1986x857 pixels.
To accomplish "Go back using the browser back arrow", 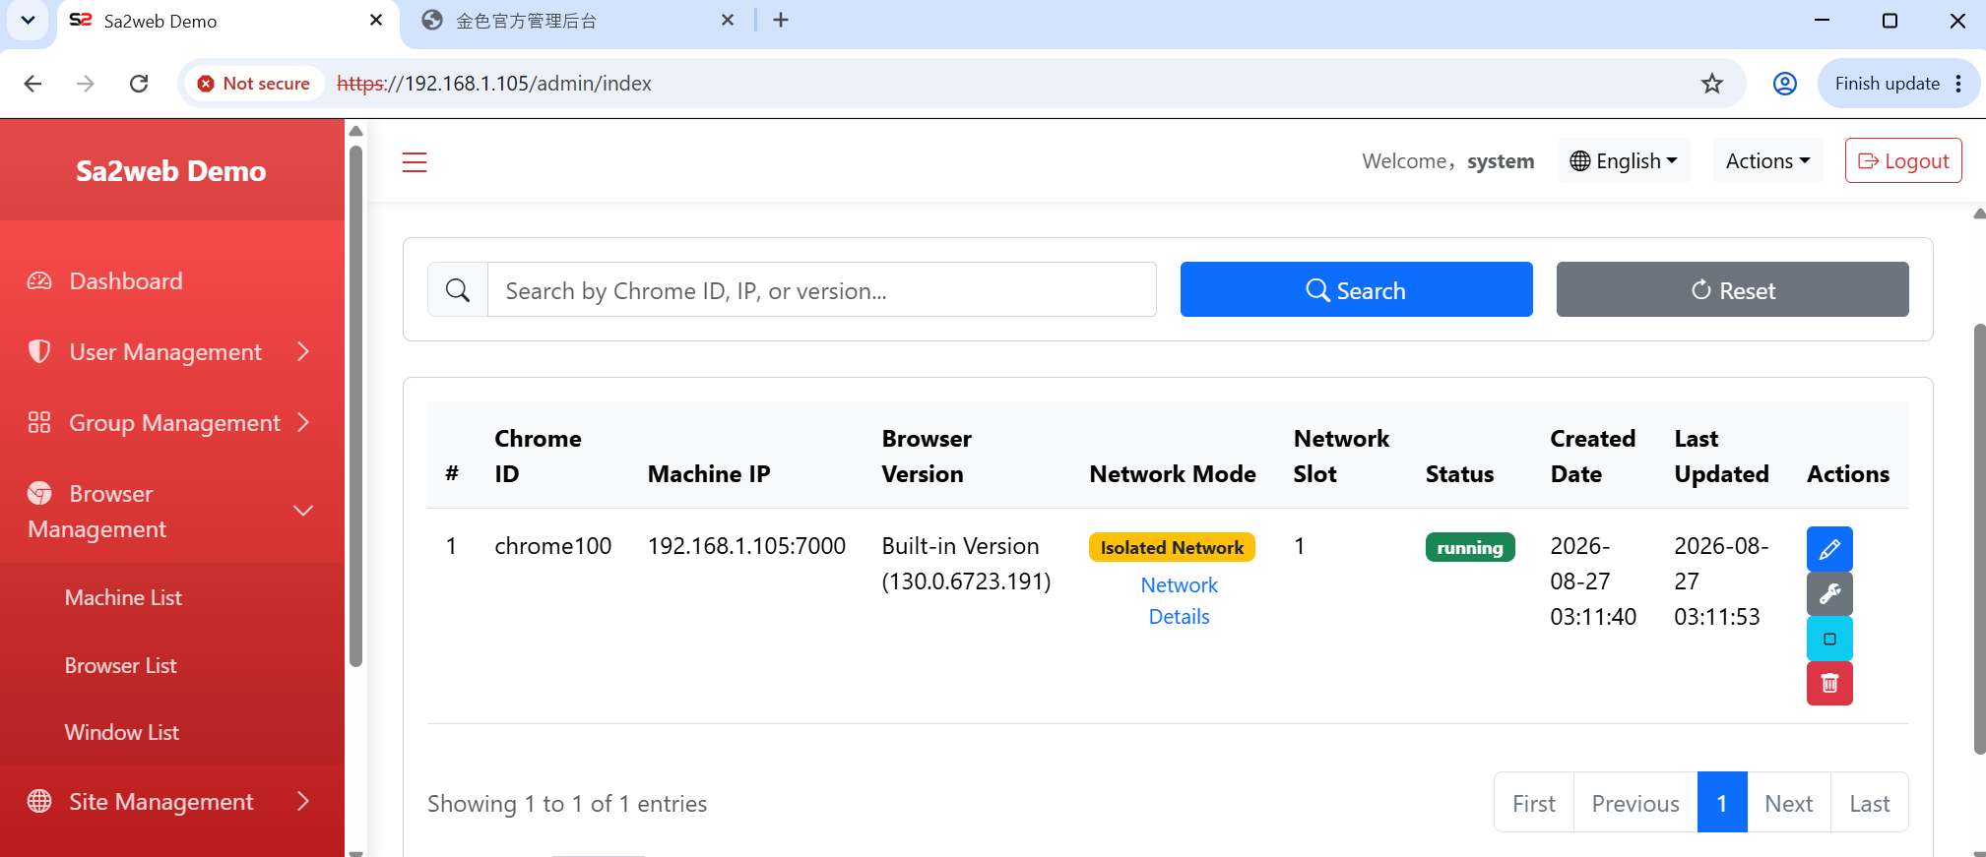I will coord(32,84).
